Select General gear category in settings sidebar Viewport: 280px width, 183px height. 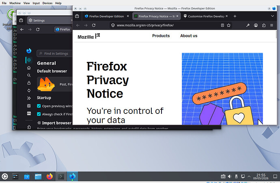point(29,60)
